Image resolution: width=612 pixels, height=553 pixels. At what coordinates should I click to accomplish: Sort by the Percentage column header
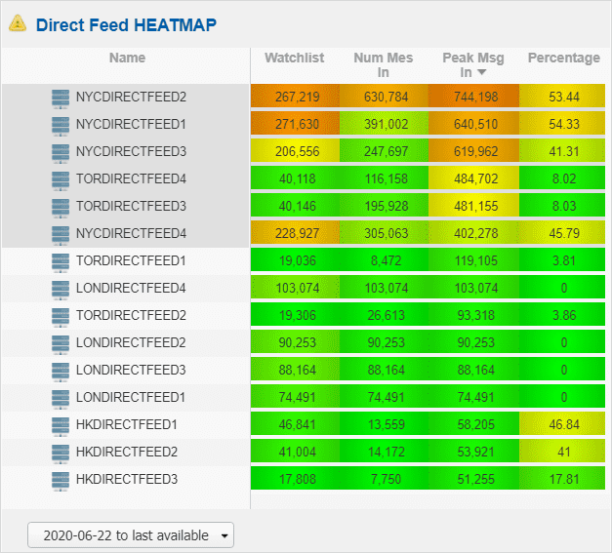[x=564, y=58]
